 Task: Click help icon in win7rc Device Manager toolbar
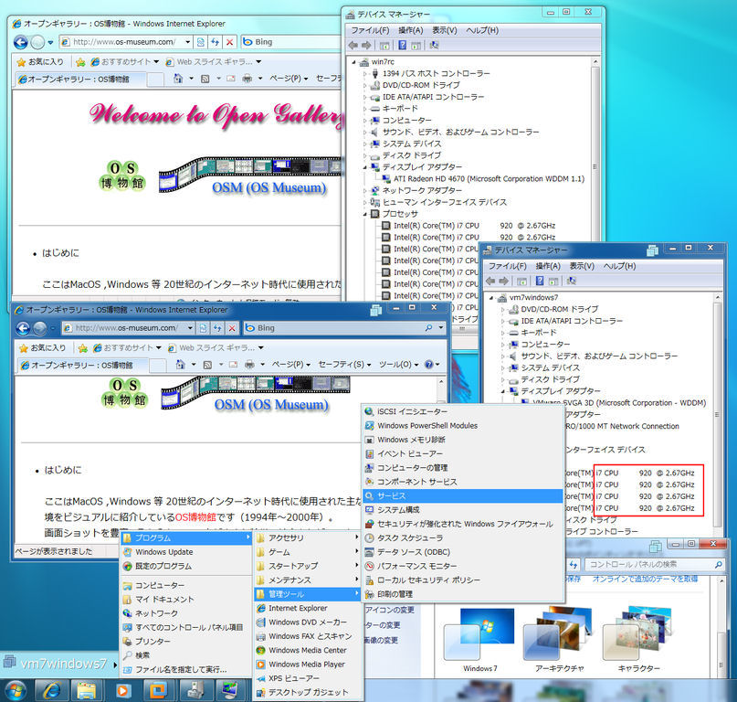tap(403, 45)
